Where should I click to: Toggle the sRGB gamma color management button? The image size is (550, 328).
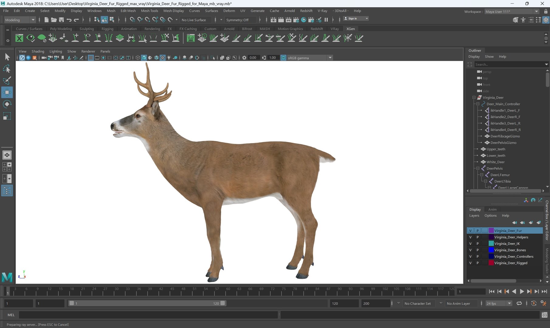coord(283,58)
